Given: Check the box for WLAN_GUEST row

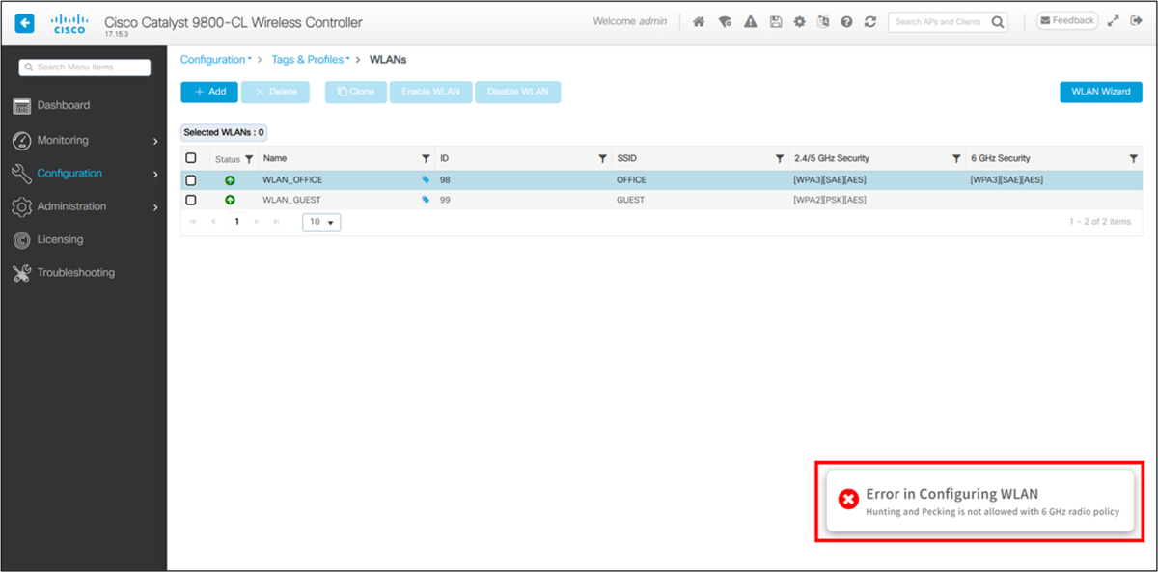Looking at the screenshot, I should pos(191,200).
